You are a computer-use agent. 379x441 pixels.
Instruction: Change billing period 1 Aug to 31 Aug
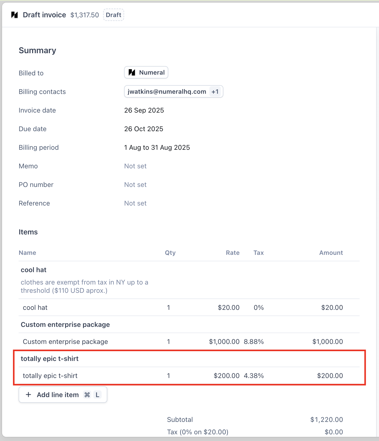pyautogui.click(x=157, y=147)
